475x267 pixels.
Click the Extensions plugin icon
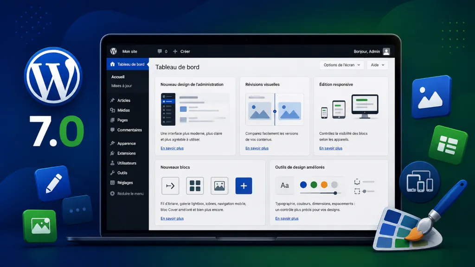112,153
